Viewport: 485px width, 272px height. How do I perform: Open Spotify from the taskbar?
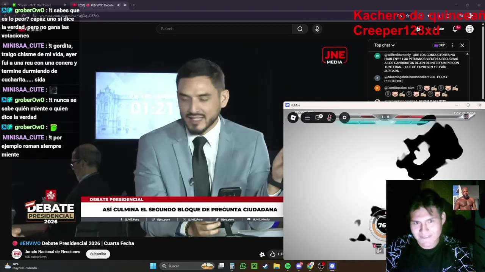(x=288, y=266)
